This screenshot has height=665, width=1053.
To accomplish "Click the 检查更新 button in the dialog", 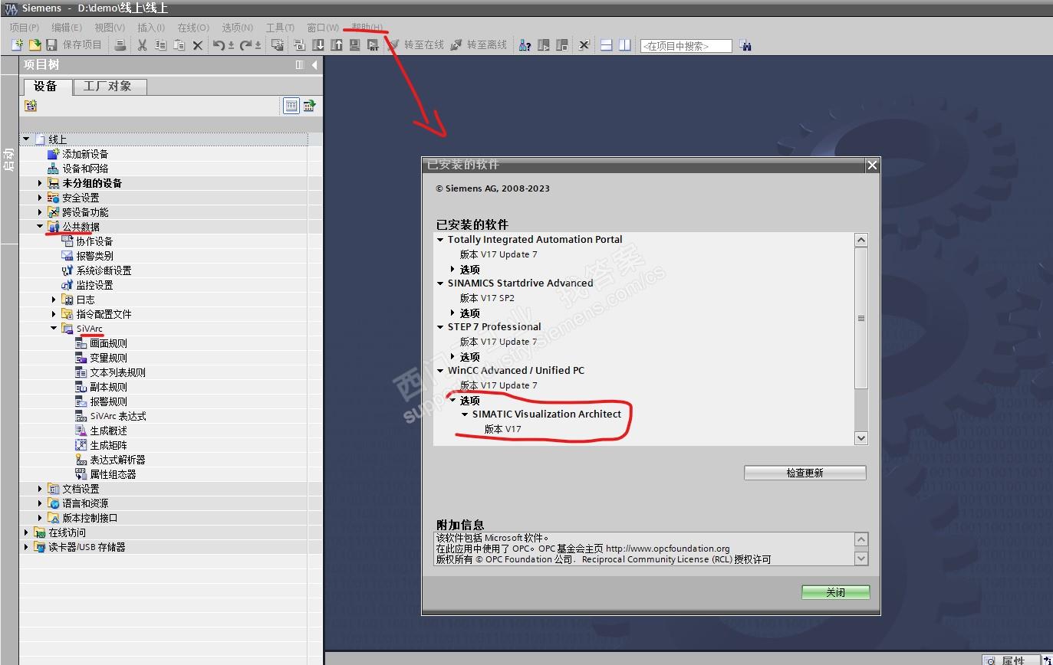I will point(805,473).
